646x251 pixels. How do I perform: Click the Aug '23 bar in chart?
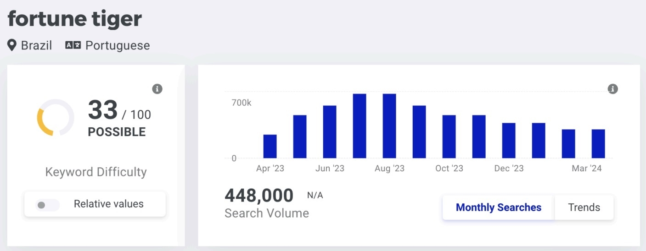[x=389, y=126]
